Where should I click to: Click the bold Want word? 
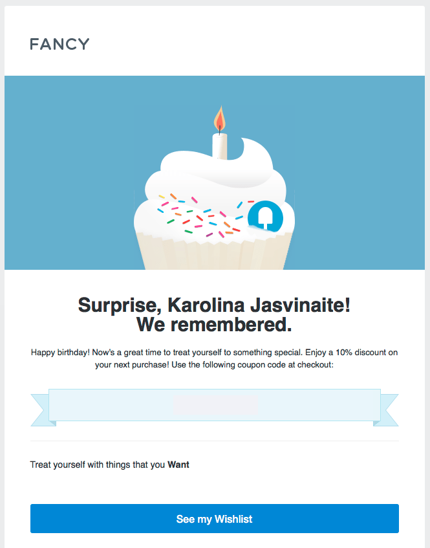point(178,465)
